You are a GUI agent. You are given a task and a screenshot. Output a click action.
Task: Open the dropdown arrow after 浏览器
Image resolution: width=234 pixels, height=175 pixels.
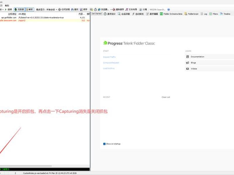[111, 10]
